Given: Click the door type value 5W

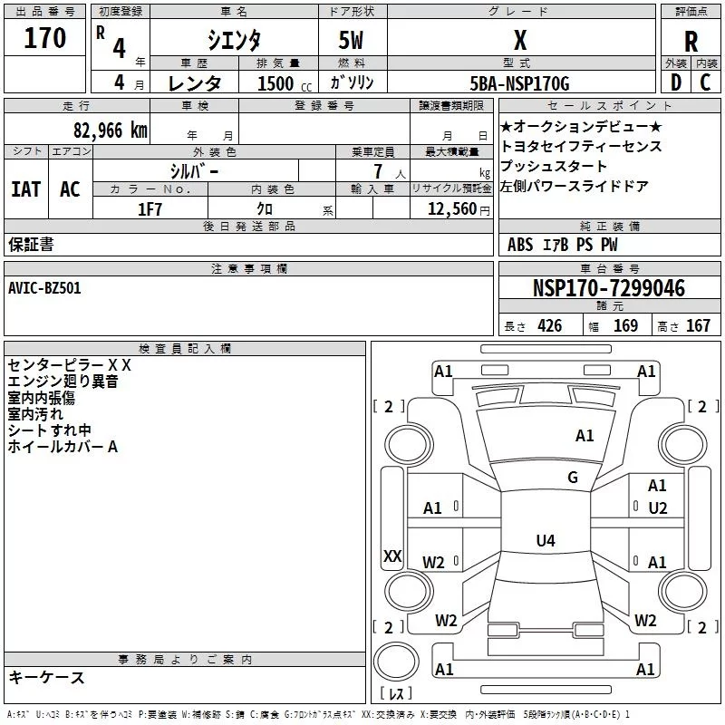Looking at the screenshot, I should click(x=351, y=40).
